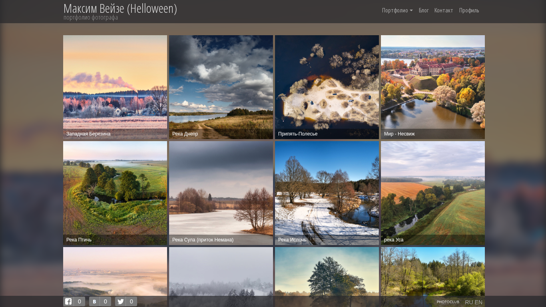Open the Река Днепр album thumbnail
546x307 pixels.
pyautogui.click(x=221, y=87)
